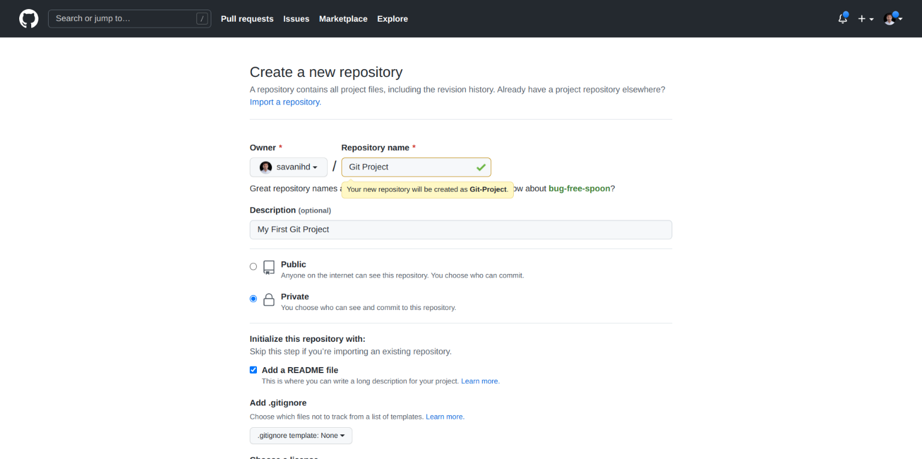922x459 pixels.
Task: Uncheck the Add a README file checkbox
Action: 253,370
